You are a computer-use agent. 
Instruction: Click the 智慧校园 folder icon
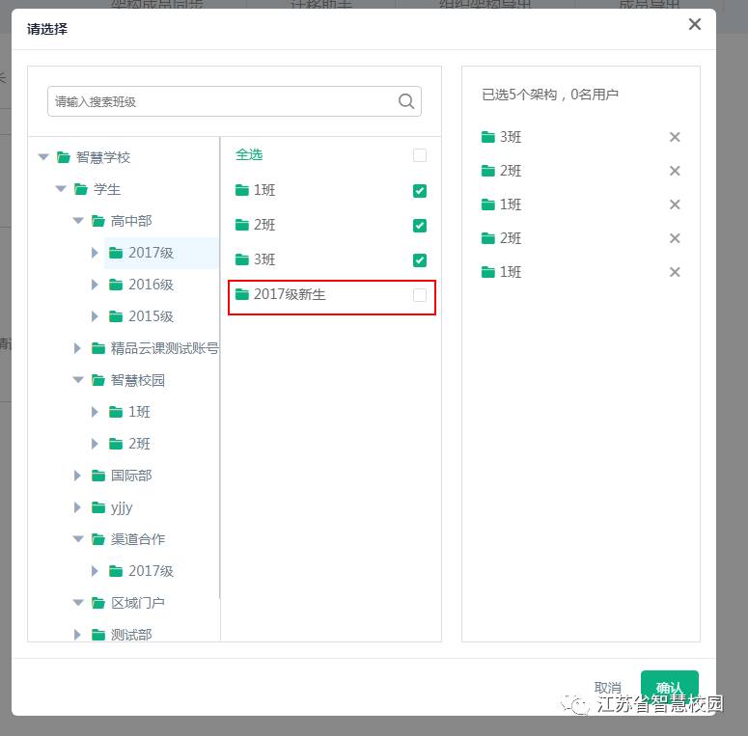[98, 380]
